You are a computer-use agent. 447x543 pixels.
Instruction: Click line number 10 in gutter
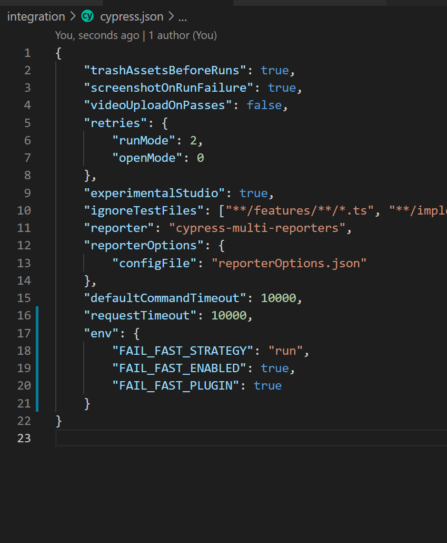point(24,210)
